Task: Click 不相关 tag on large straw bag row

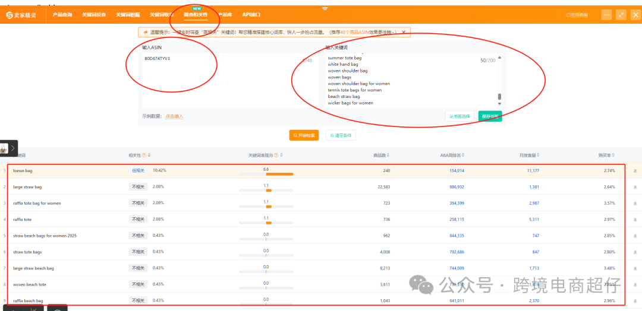Action: tap(137, 187)
